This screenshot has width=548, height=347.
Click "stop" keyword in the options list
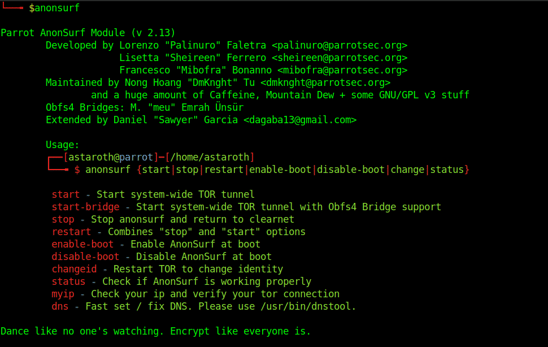click(63, 219)
